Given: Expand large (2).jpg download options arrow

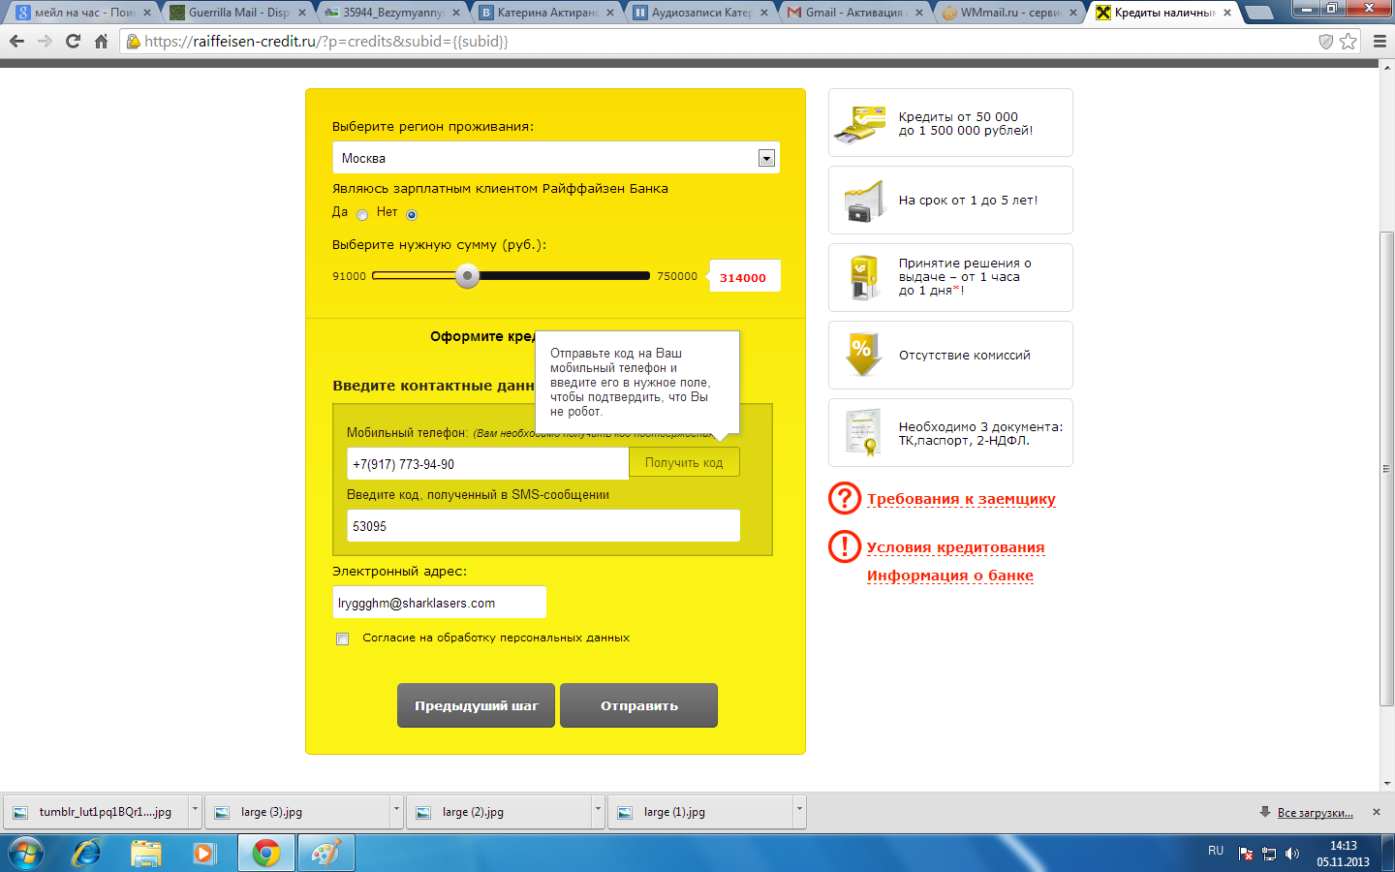Looking at the screenshot, I should click(598, 811).
